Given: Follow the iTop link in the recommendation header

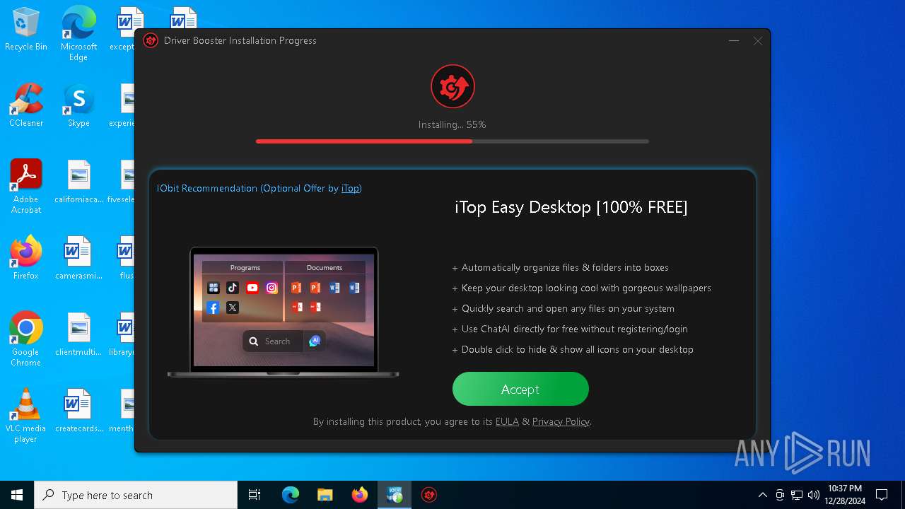Looking at the screenshot, I should click(350, 188).
